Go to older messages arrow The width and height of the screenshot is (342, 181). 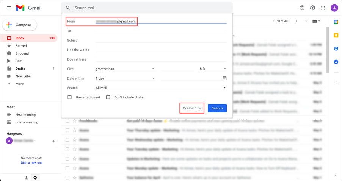pos(306,21)
